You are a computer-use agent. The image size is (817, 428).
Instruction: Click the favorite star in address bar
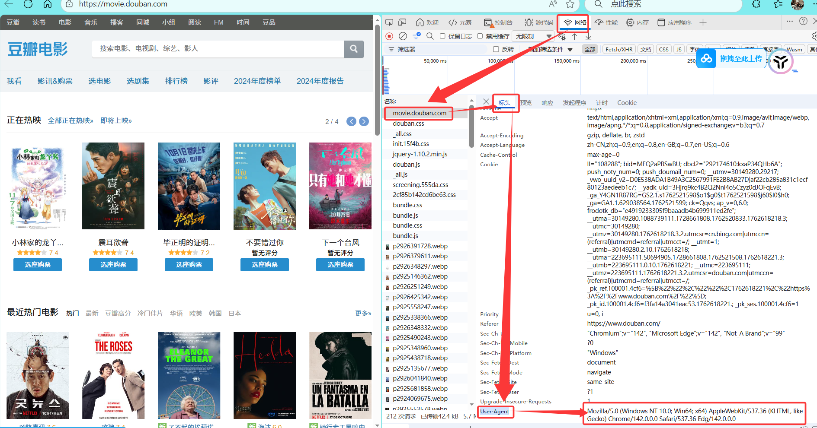(x=570, y=4)
